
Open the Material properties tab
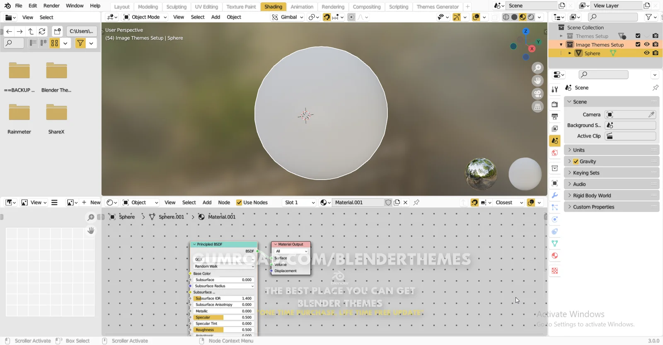click(555, 256)
